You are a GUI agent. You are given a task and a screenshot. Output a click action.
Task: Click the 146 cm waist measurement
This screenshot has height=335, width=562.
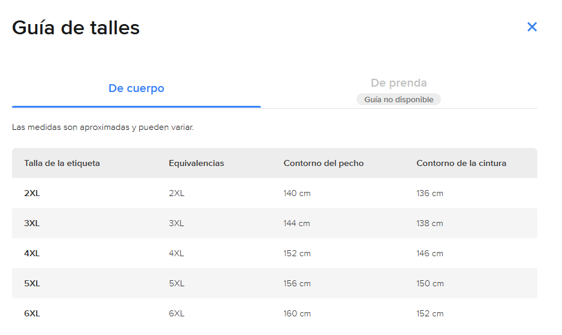click(x=429, y=253)
